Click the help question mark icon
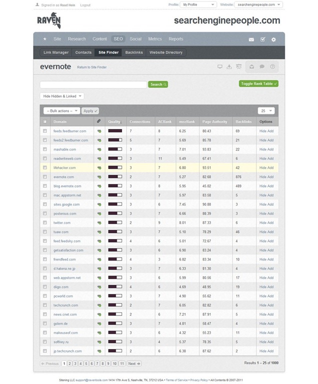The height and width of the screenshot is (384, 318). [x=272, y=66]
